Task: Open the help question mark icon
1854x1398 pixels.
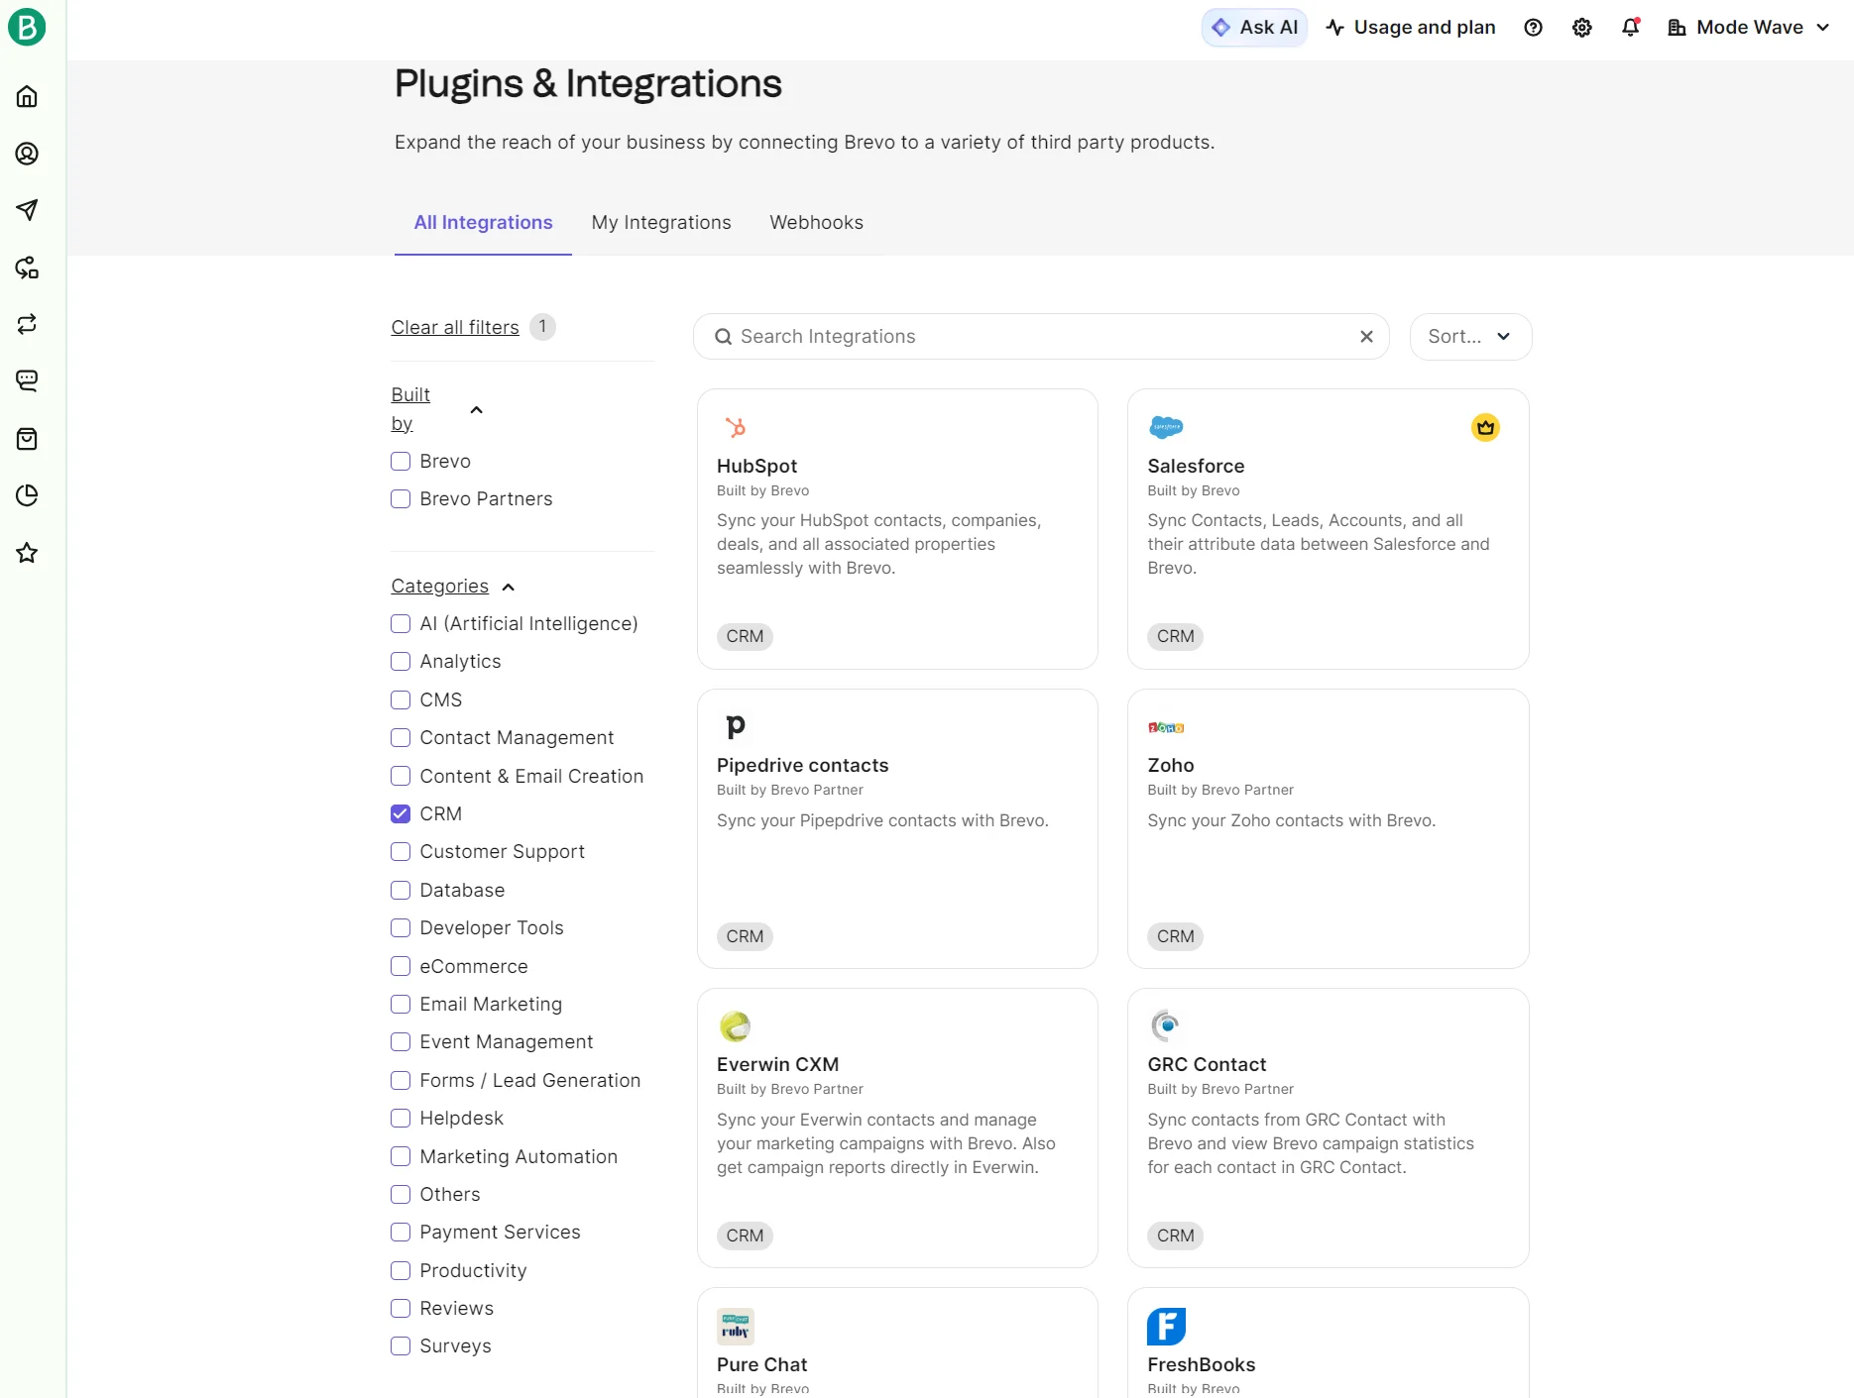Action: 1533,28
